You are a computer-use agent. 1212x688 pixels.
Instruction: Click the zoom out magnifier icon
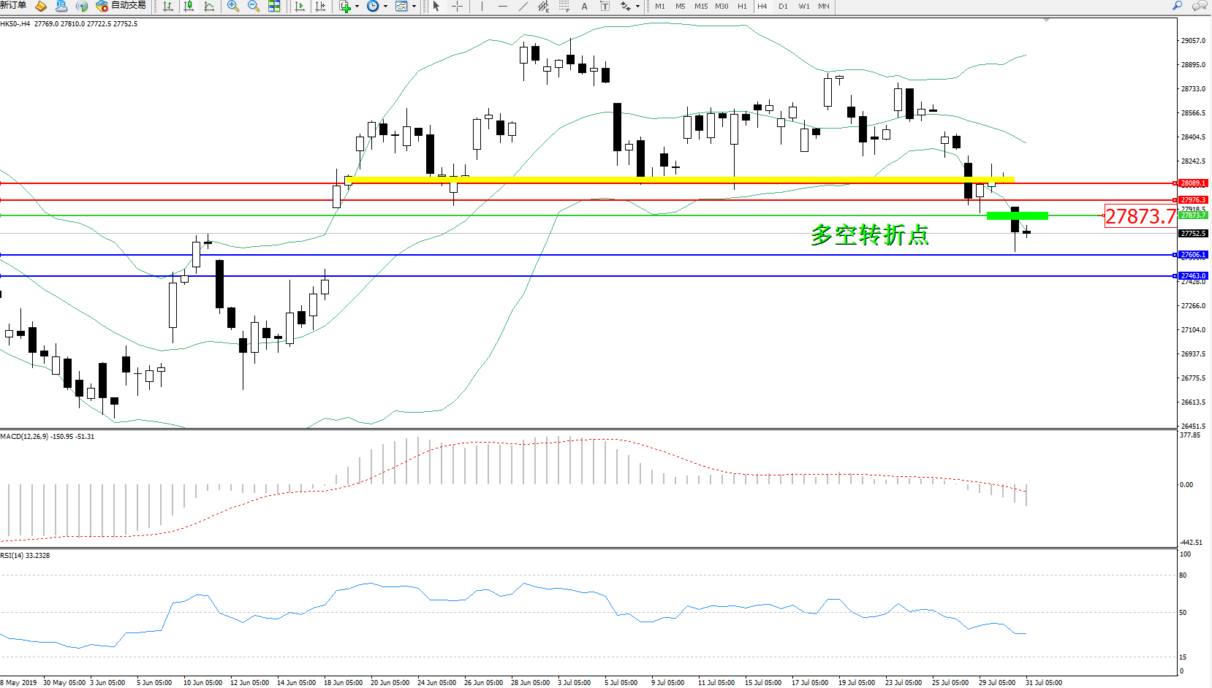(x=254, y=7)
